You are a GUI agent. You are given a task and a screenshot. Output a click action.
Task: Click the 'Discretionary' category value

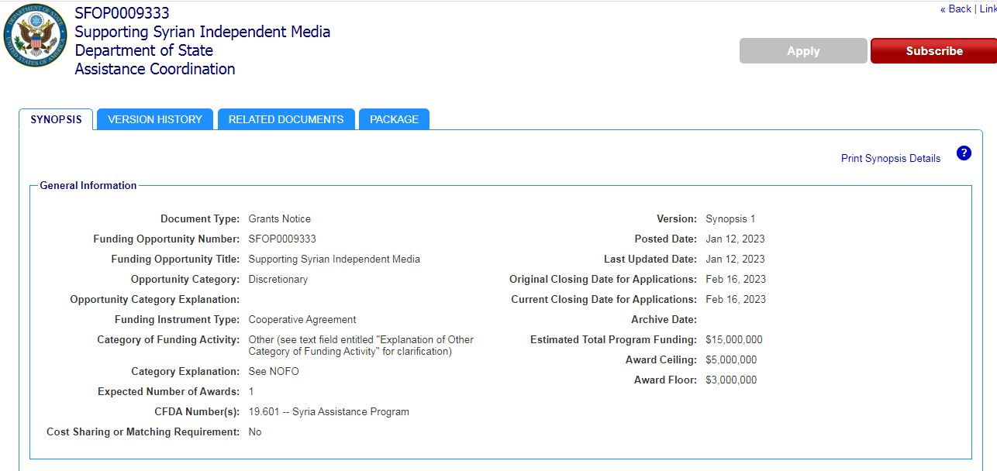278,280
